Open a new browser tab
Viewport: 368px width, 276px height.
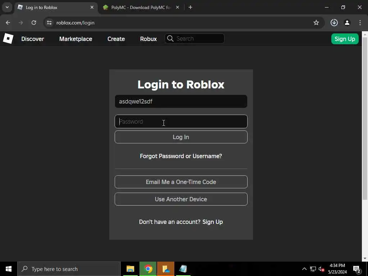pos(190,7)
